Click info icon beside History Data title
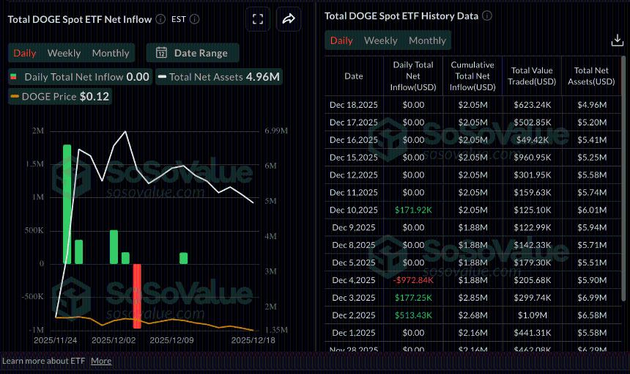This screenshot has width=630, height=374. coord(487,15)
